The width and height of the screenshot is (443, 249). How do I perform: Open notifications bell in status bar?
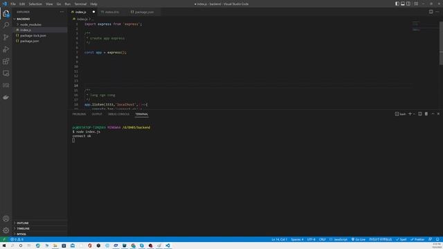point(437,239)
